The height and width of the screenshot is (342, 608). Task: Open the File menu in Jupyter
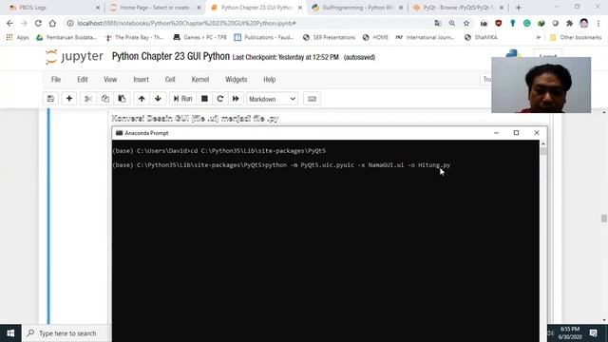click(56, 80)
